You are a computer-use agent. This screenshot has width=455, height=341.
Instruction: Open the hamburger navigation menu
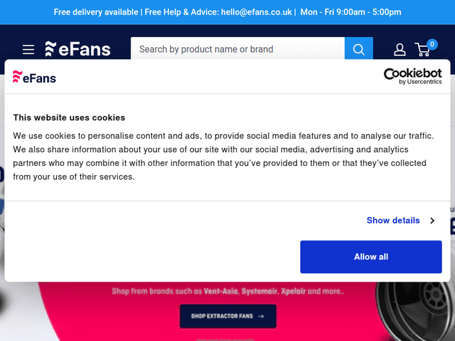click(x=29, y=49)
